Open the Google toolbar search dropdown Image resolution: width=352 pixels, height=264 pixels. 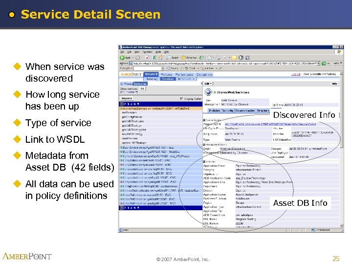pyautogui.click(x=162, y=68)
